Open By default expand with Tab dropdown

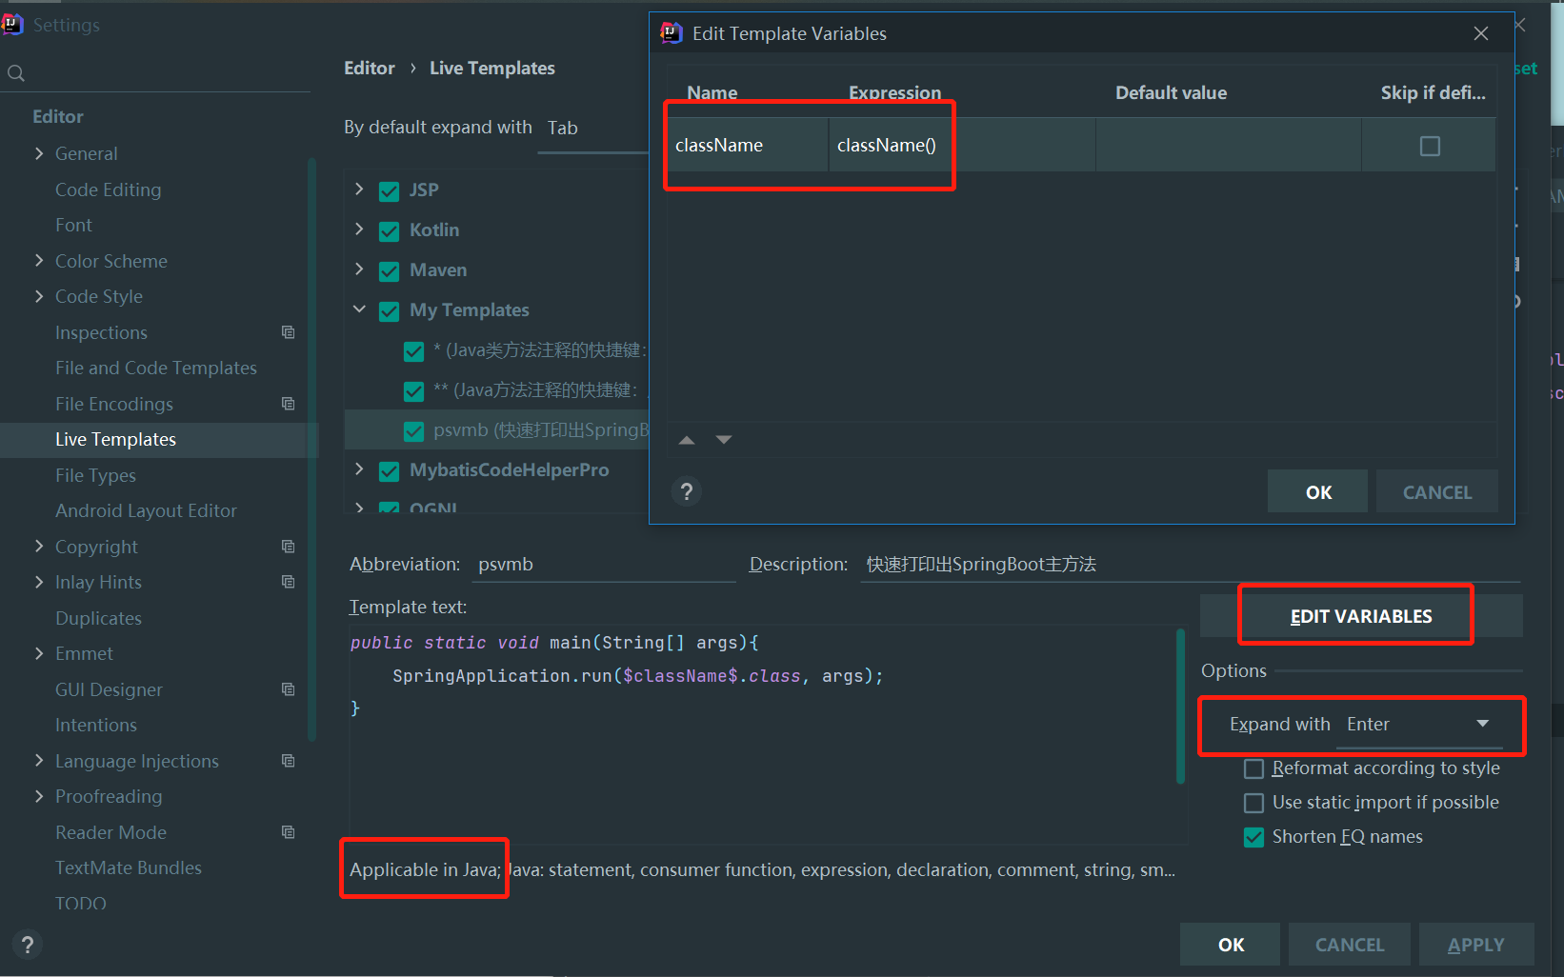tap(595, 128)
